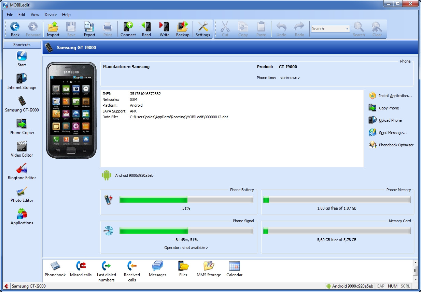
Task: Launch the Video Editor
Action: tap(22, 149)
